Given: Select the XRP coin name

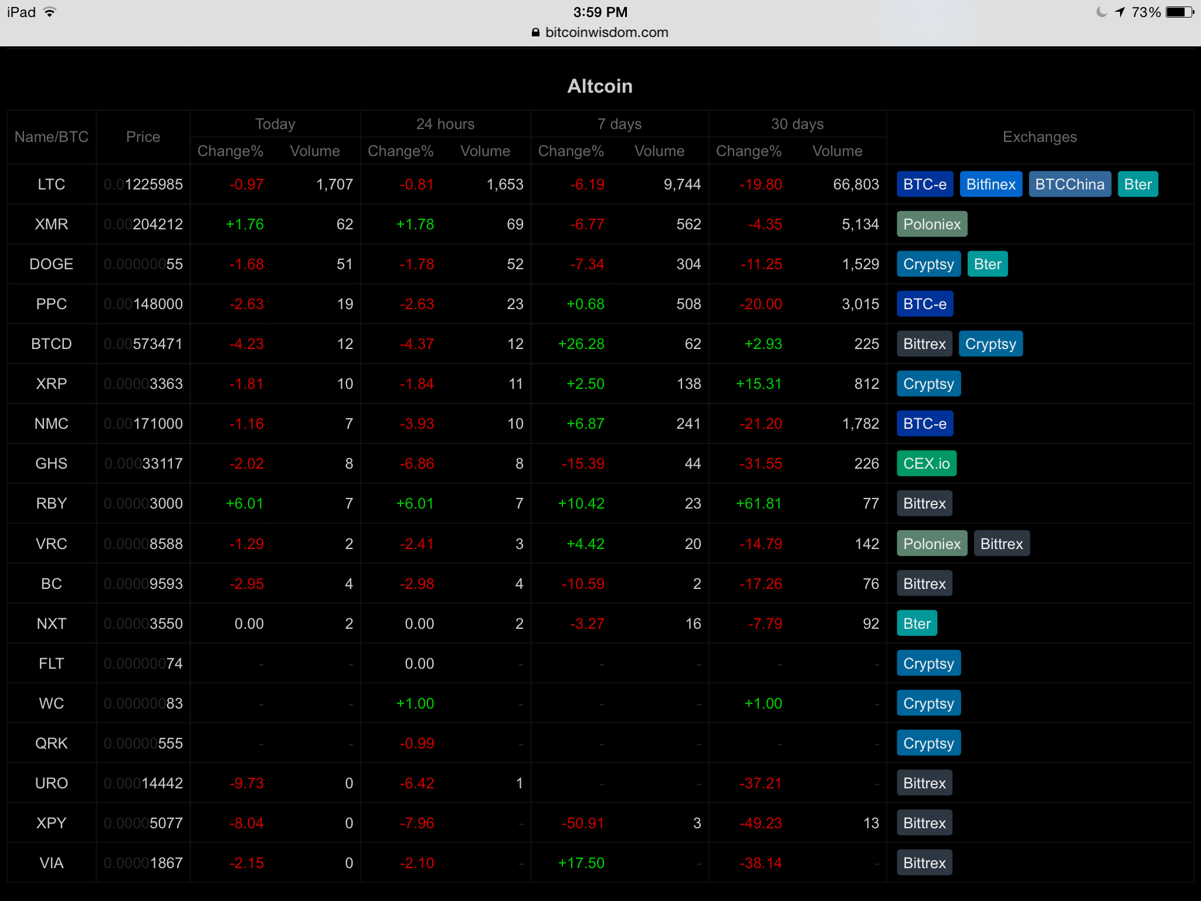Looking at the screenshot, I should click(52, 384).
